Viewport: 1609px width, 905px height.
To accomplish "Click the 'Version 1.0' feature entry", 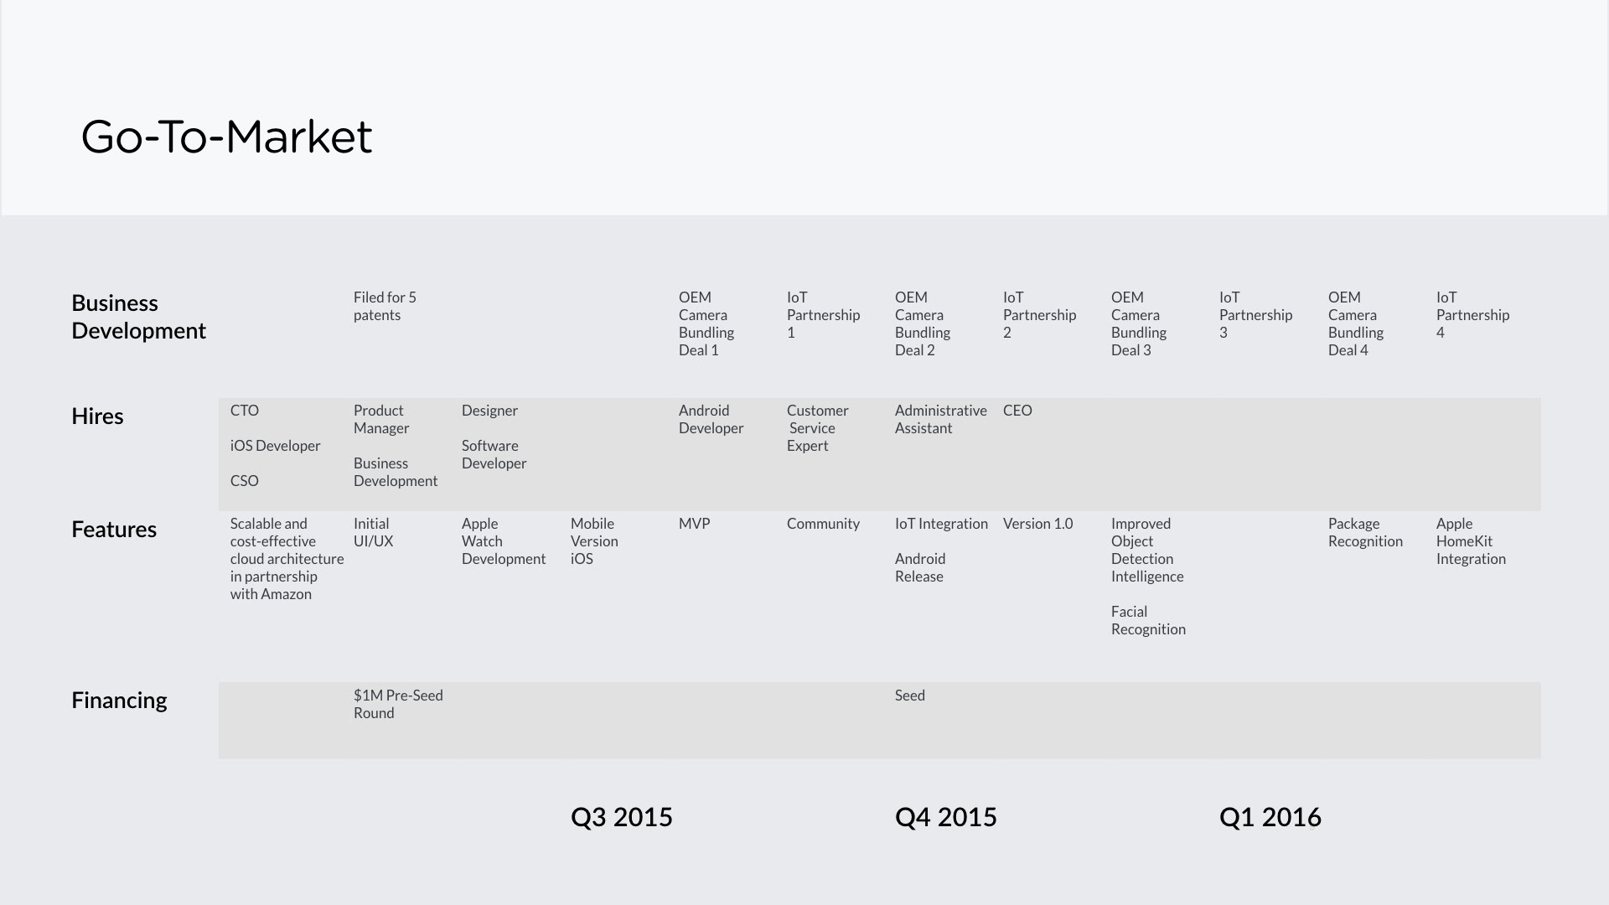I will pos(1037,524).
